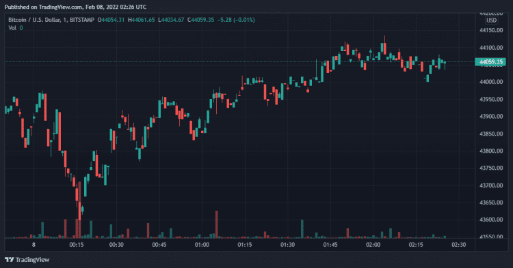513x268 pixels.
Task: Click the tallest red volume bar after 01:00
Action: coord(217,224)
